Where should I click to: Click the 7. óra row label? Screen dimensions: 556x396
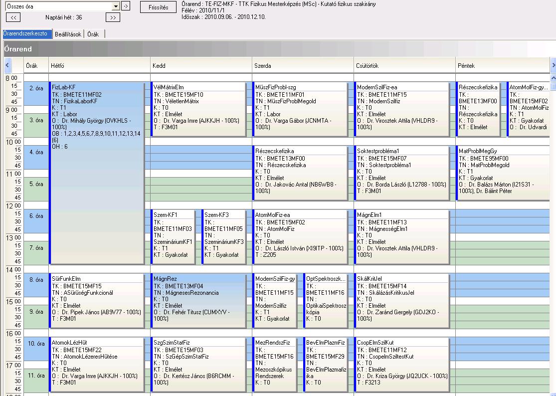(x=36, y=253)
